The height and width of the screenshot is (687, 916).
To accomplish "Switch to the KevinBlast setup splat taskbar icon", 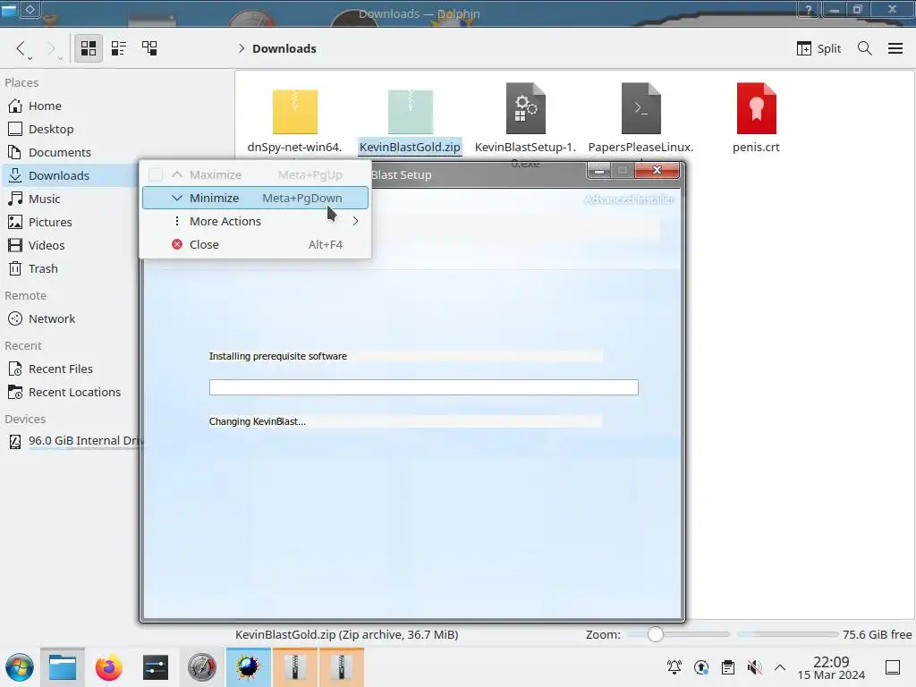I will click(x=249, y=667).
